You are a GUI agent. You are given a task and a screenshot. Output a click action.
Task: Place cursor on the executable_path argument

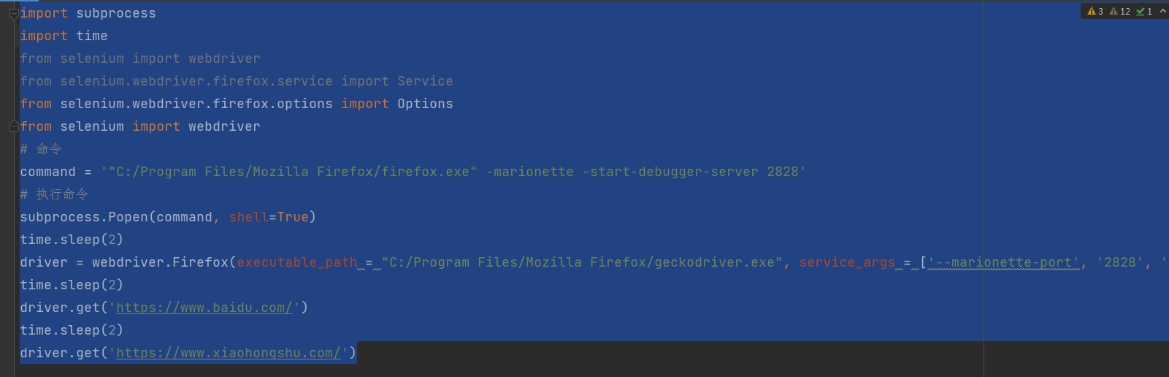(x=296, y=262)
